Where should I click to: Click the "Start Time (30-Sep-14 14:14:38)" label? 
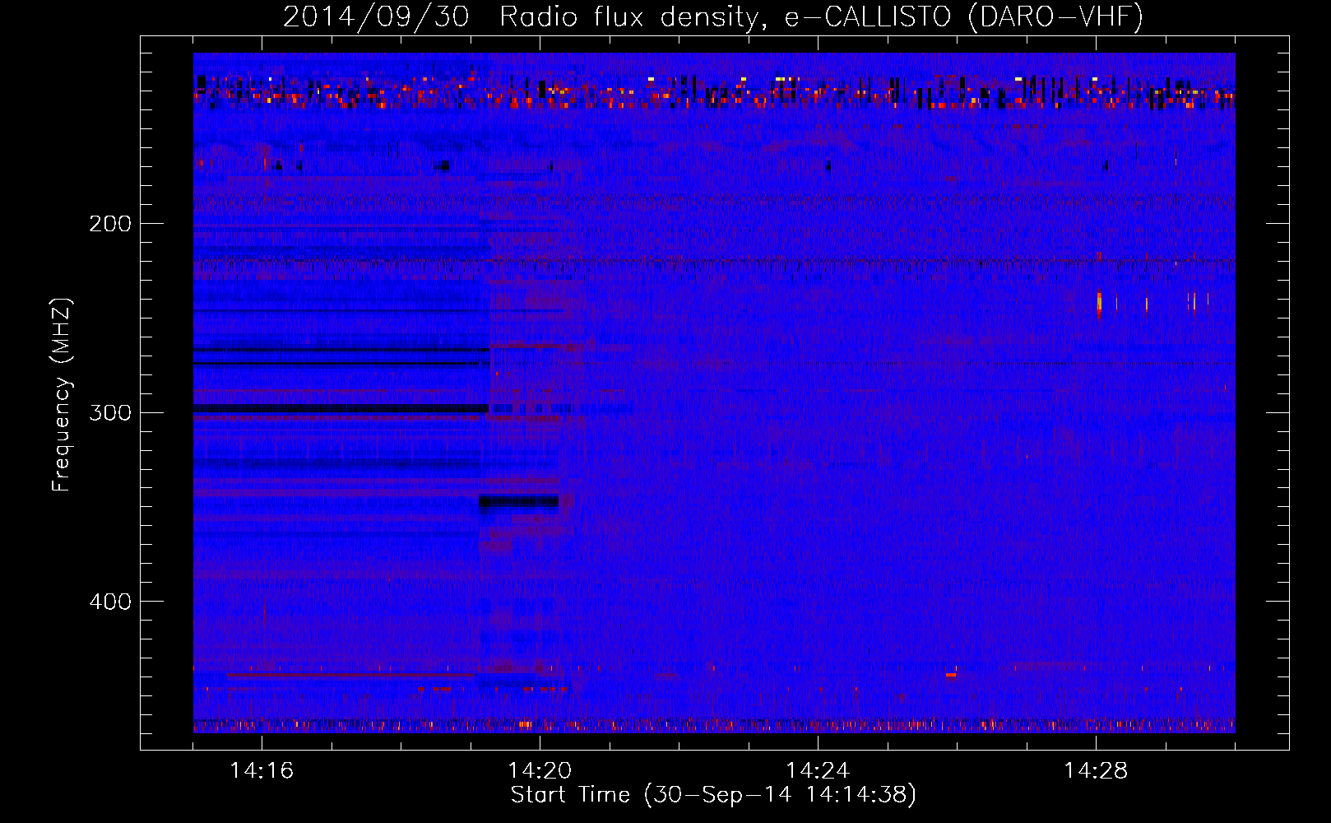pos(713,795)
